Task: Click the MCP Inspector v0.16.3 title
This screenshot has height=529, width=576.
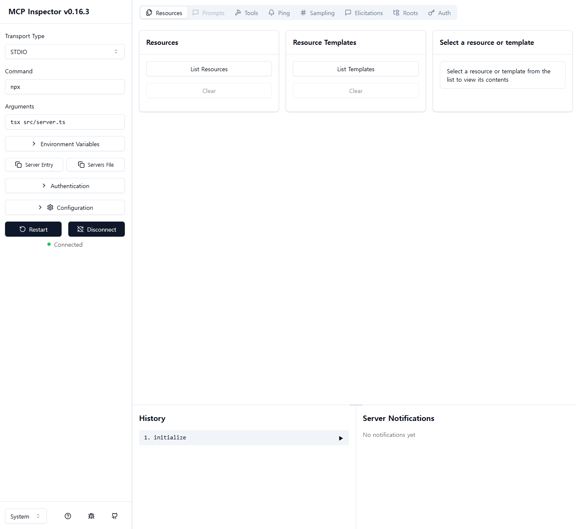Action: click(49, 12)
